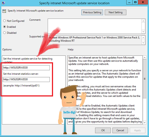
Task: Maximize the policy dialog window
Action: [135, 2]
